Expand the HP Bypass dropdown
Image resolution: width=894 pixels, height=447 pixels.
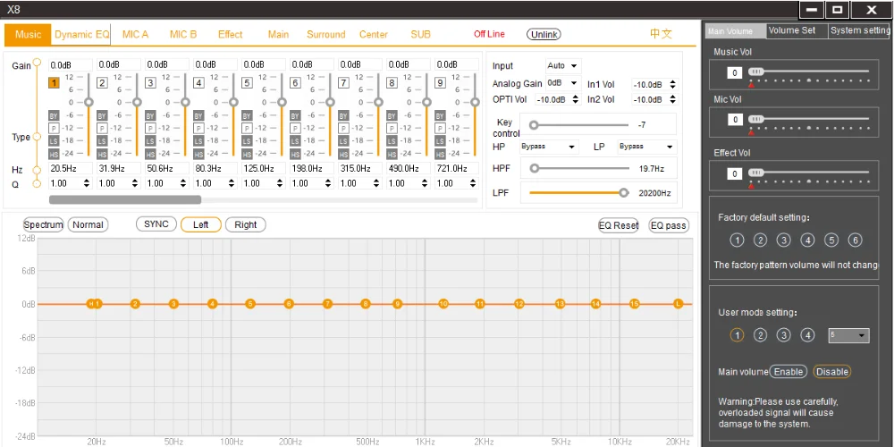[549, 147]
